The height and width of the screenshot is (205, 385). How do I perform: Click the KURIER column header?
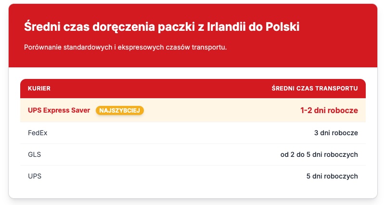[39, 89]
